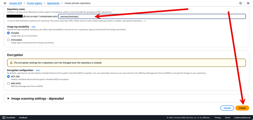Viewport: 253px width, 120px height.
Task: Click the 'Encryption' section heading
Action: click(15, 55)
